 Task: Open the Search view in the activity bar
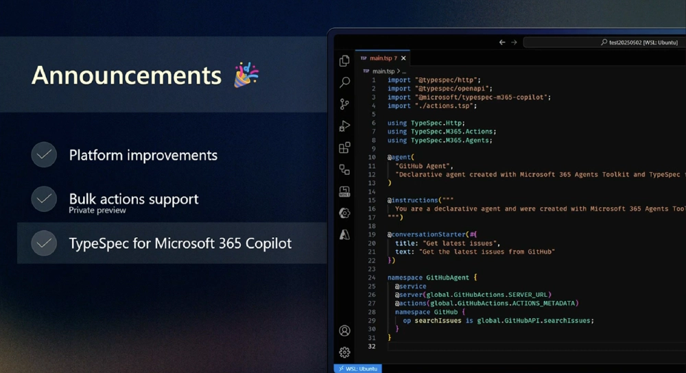click(344, 82)
